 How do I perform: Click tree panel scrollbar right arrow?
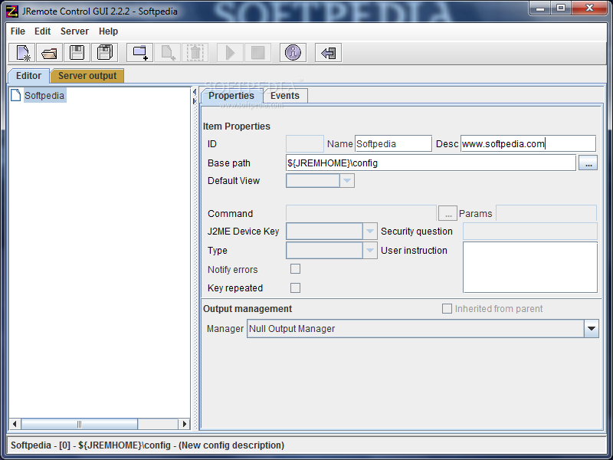[185, 424]
